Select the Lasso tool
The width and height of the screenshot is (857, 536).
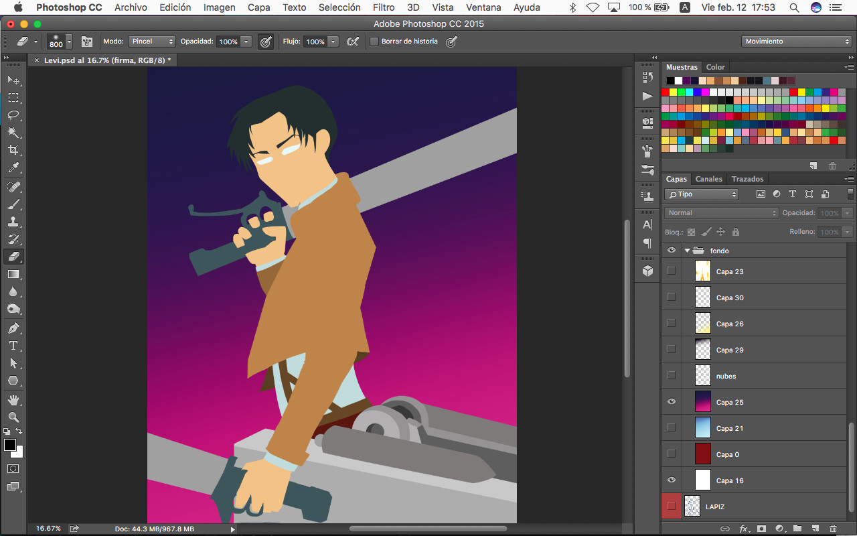click(x=13, y=115)
